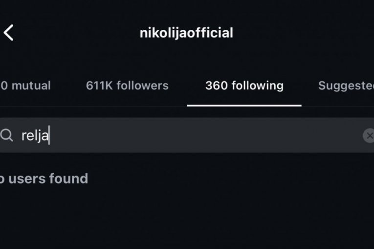Go back using the left arrow
The width and height of the screenshot is (374, 249).
(x=9, y=33)
